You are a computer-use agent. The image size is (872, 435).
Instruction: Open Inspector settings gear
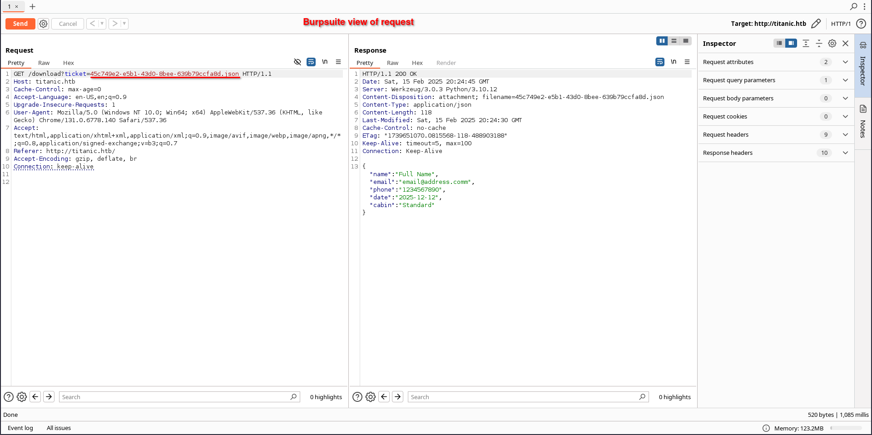[x=832, y=43]
